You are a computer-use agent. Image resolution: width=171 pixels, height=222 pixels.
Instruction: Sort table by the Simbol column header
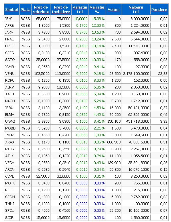12,9
